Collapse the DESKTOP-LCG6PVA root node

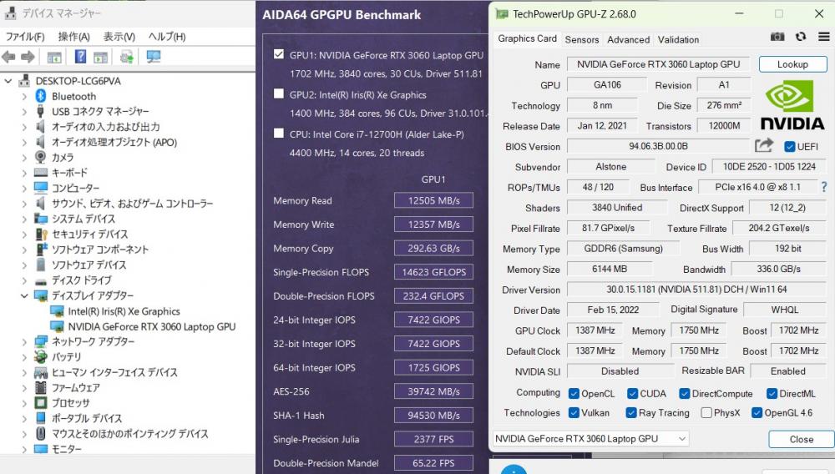point(8,81)
